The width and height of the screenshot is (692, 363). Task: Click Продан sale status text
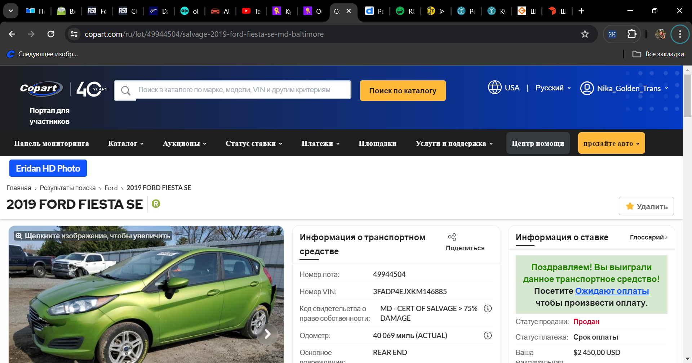point(586,322)
